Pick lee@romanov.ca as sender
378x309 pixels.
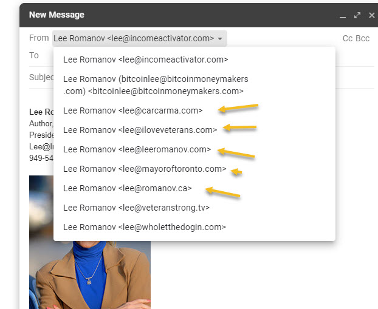(194, 188)
